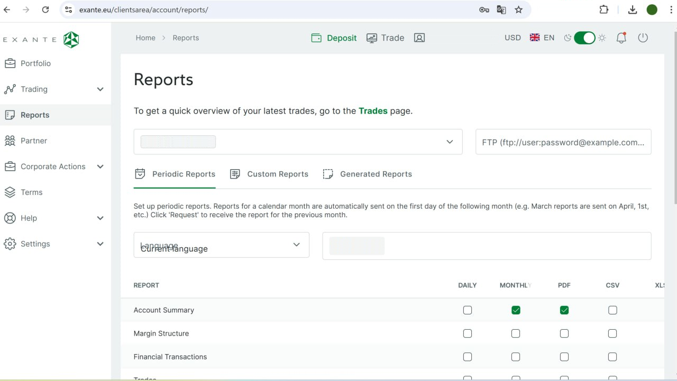Uncheck Monthly for Account Summary report
Image resolution: width=677 pixels, height=381 pixels.
pyautogui.click(x=516, y=310)
